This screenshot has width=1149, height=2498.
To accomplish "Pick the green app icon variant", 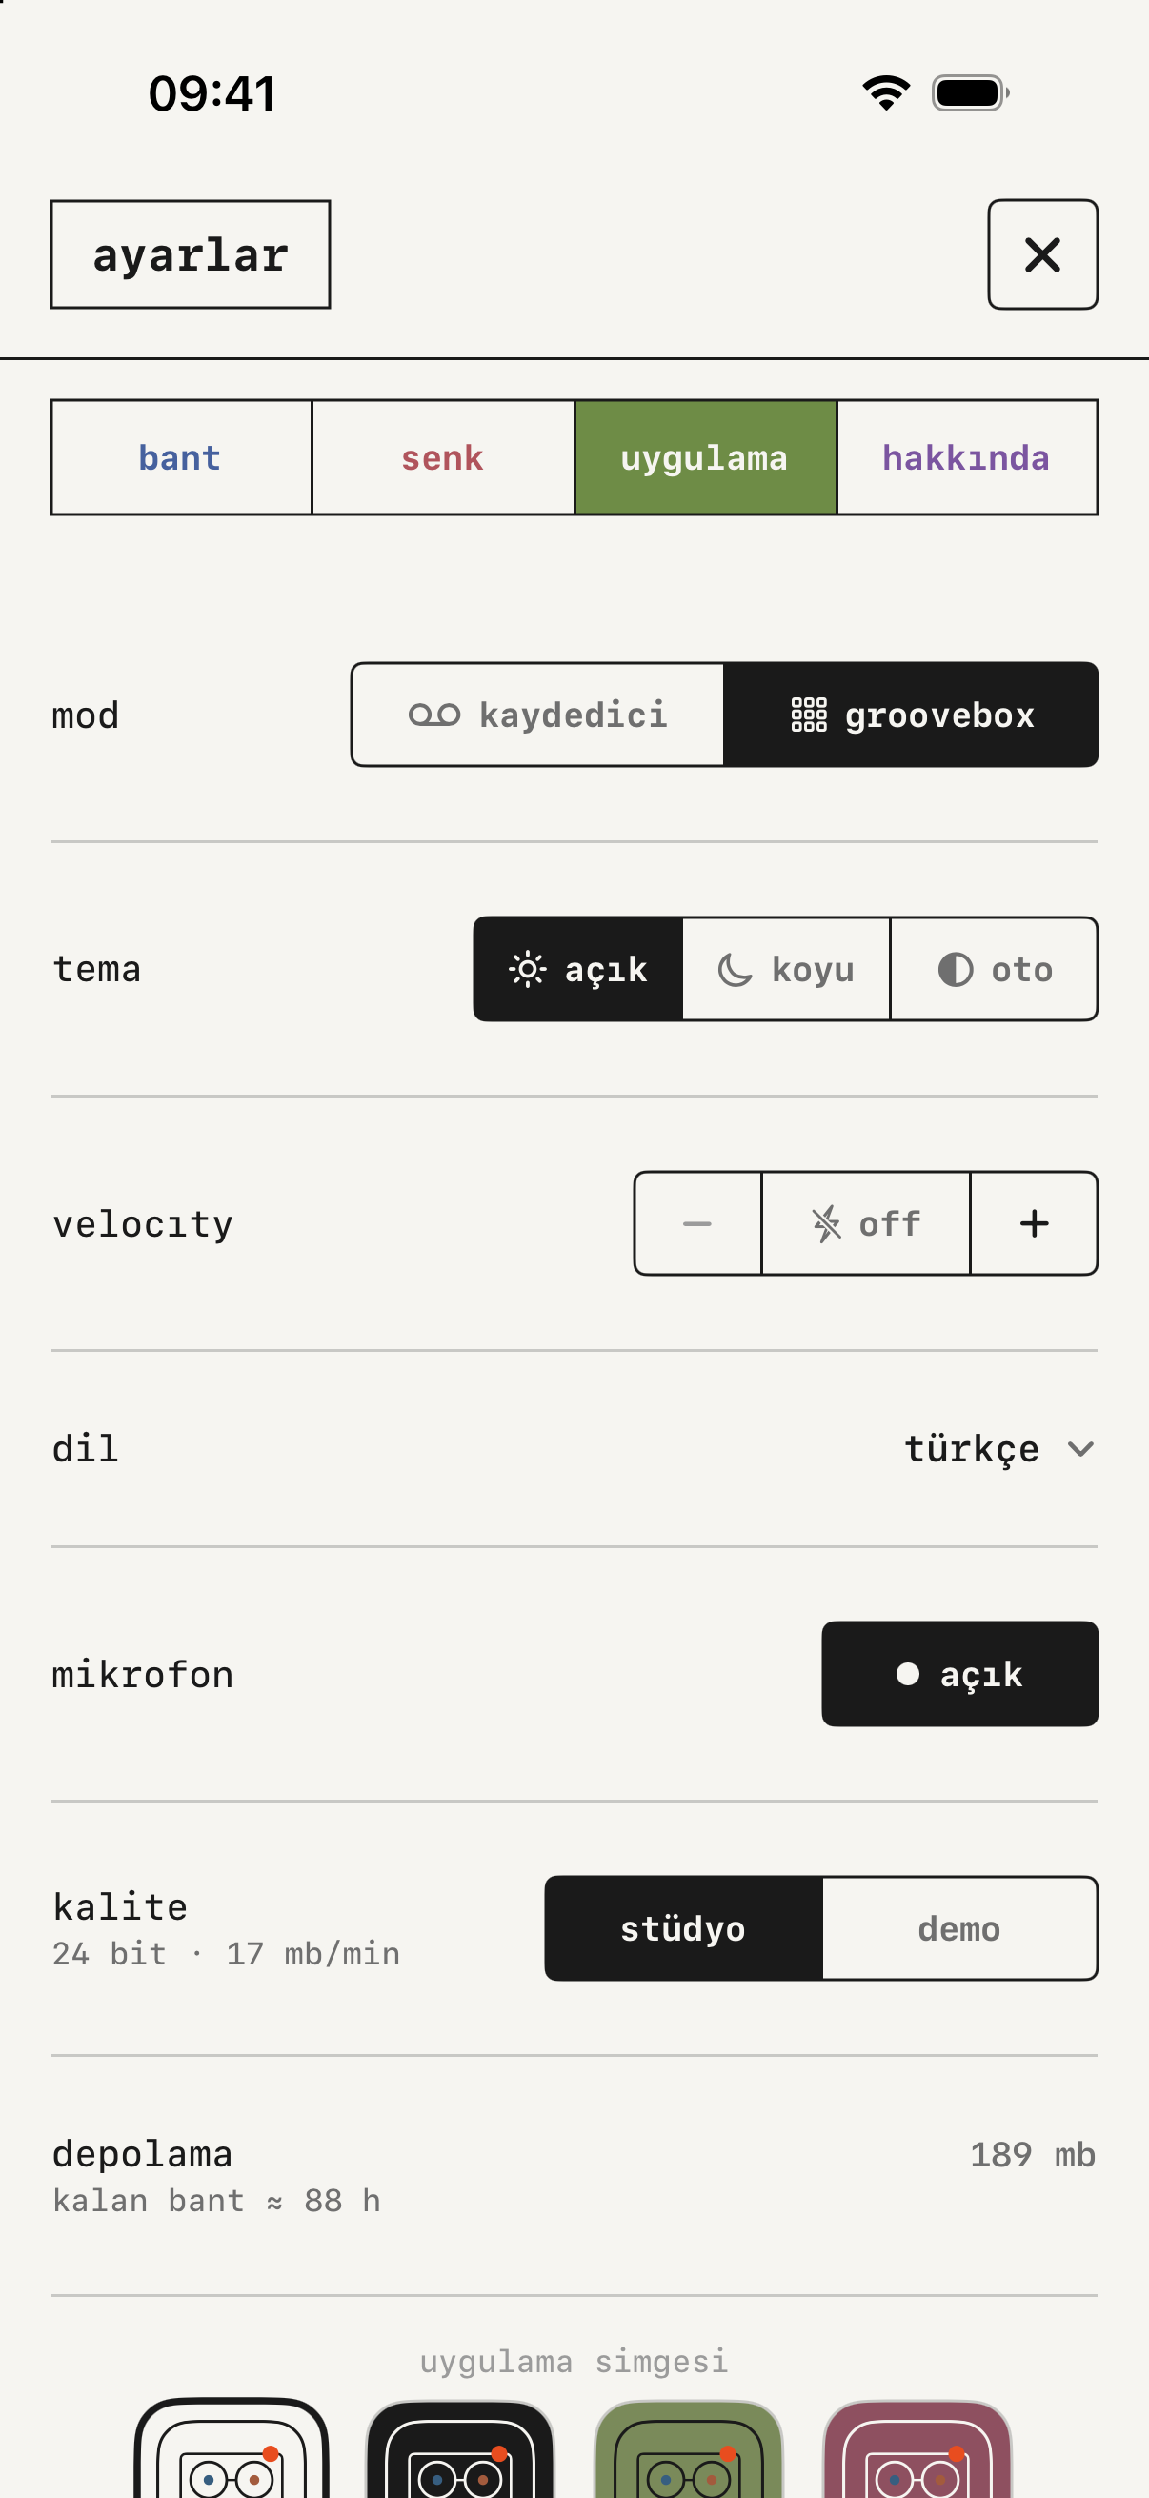I will click(x=689, y=2448).
